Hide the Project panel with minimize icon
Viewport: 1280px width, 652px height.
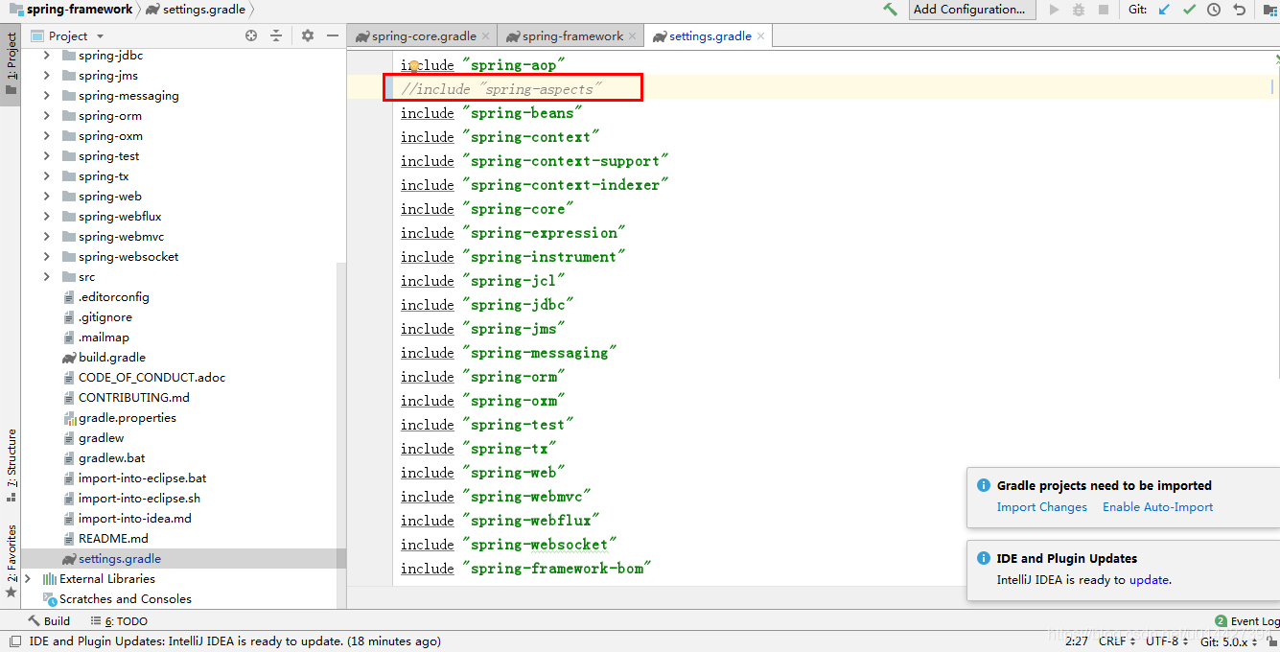pos(333,35)
